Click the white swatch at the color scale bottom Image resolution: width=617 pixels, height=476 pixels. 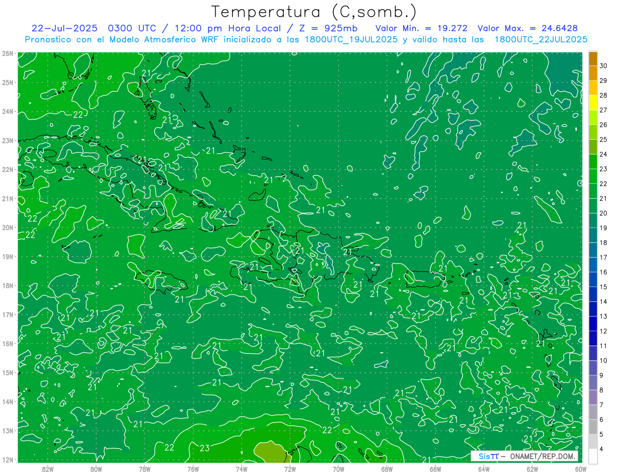(x=593, y=456)
